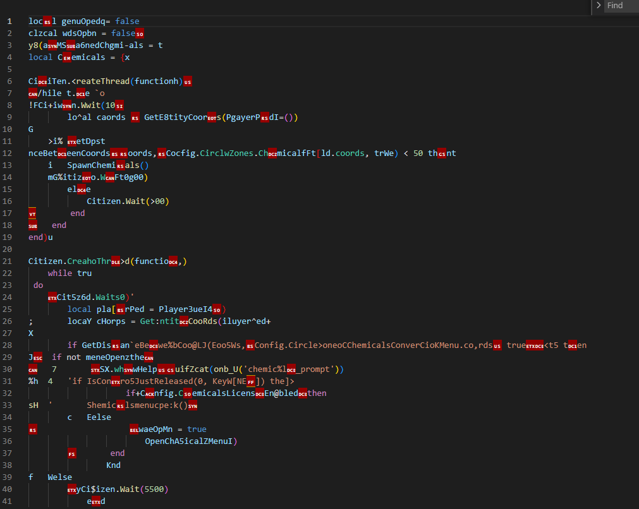
Task: Click the word 'caords' on line 9
Action: (111, 117)
